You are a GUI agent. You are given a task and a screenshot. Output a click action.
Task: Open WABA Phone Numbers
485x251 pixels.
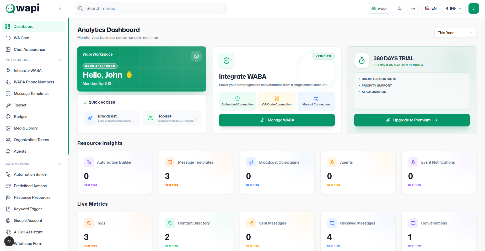coord(34,82)
